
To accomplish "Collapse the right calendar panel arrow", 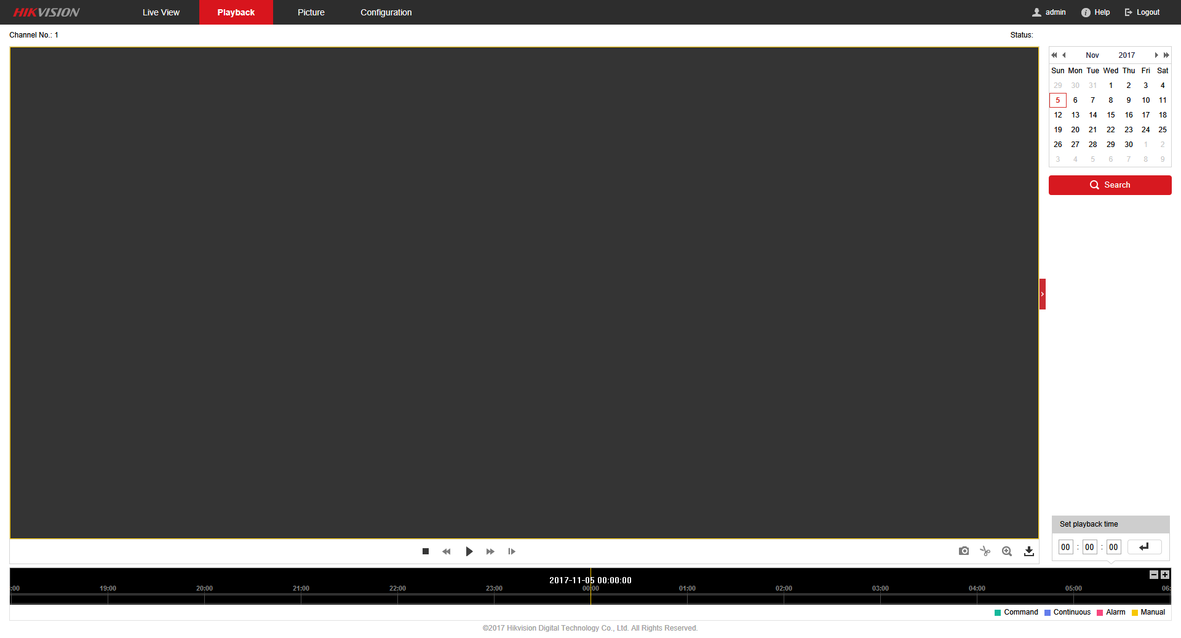I will pos(1042,294).
